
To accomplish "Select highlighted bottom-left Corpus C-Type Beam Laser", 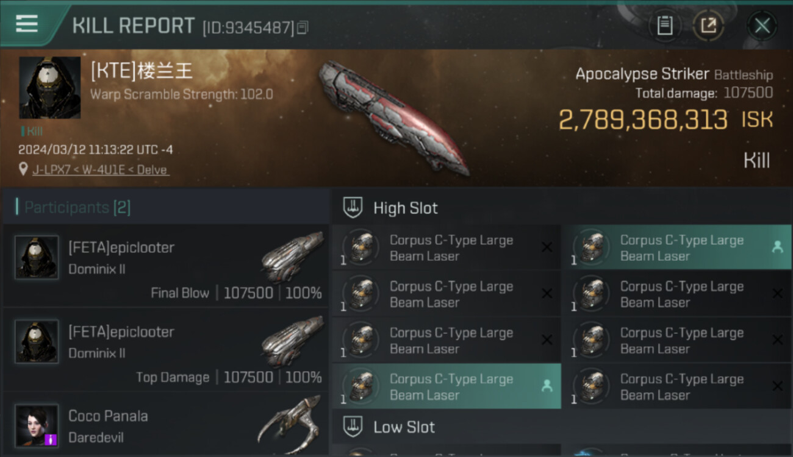I will (x=447, y=386).
